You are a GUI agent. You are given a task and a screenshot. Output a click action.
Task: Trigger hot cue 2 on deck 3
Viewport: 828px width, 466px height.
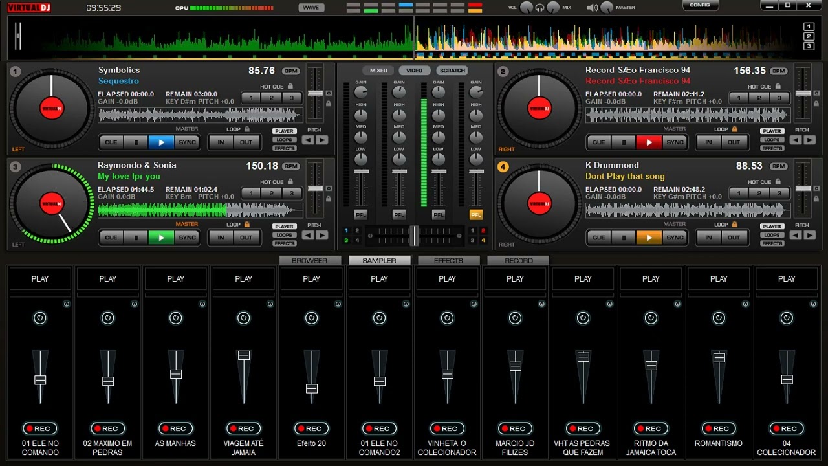click(272, 194)
